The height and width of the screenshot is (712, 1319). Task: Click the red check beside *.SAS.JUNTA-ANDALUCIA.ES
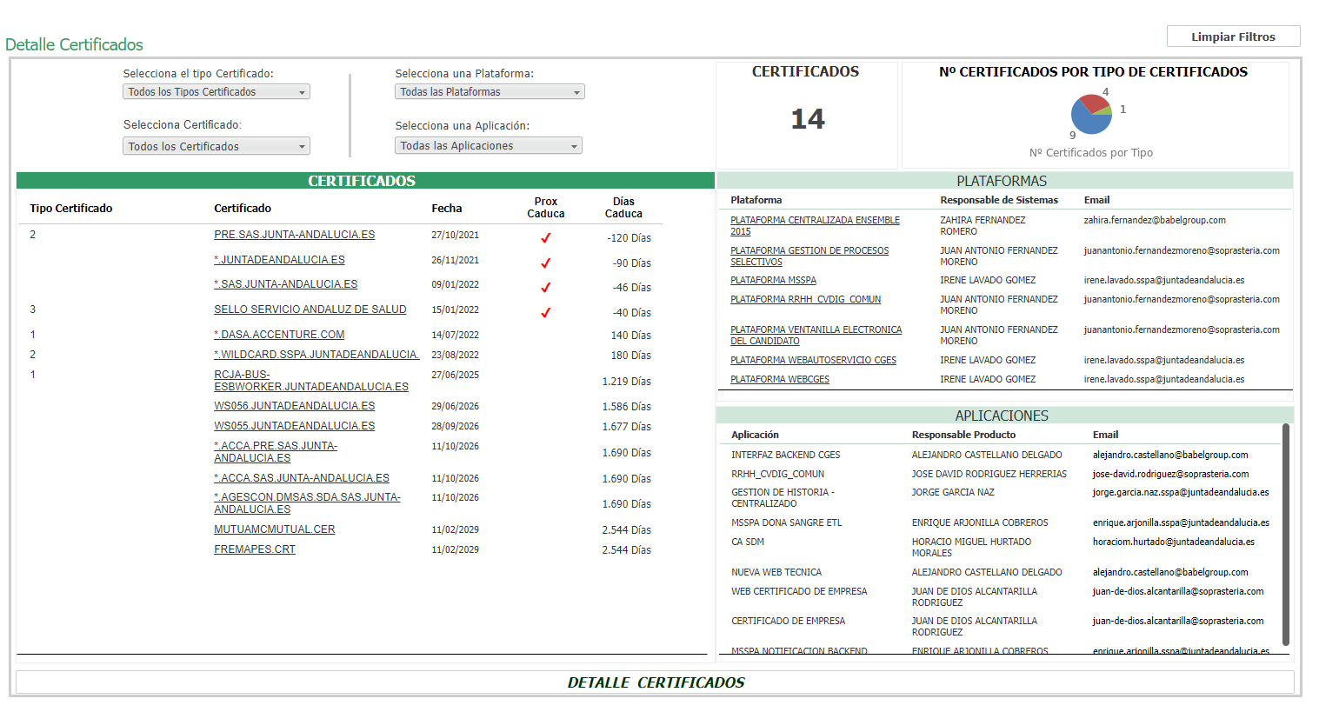[546, 287]
